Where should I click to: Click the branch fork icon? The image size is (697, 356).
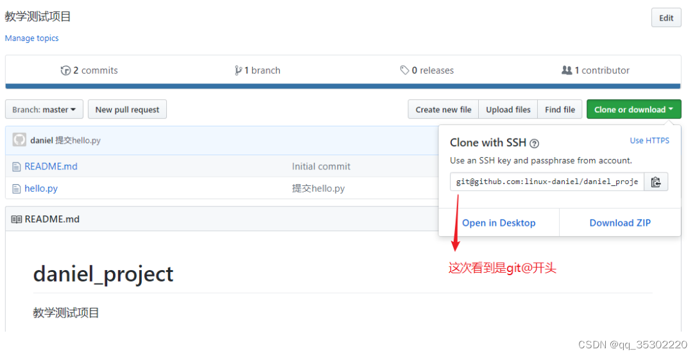tap(238, 70)
